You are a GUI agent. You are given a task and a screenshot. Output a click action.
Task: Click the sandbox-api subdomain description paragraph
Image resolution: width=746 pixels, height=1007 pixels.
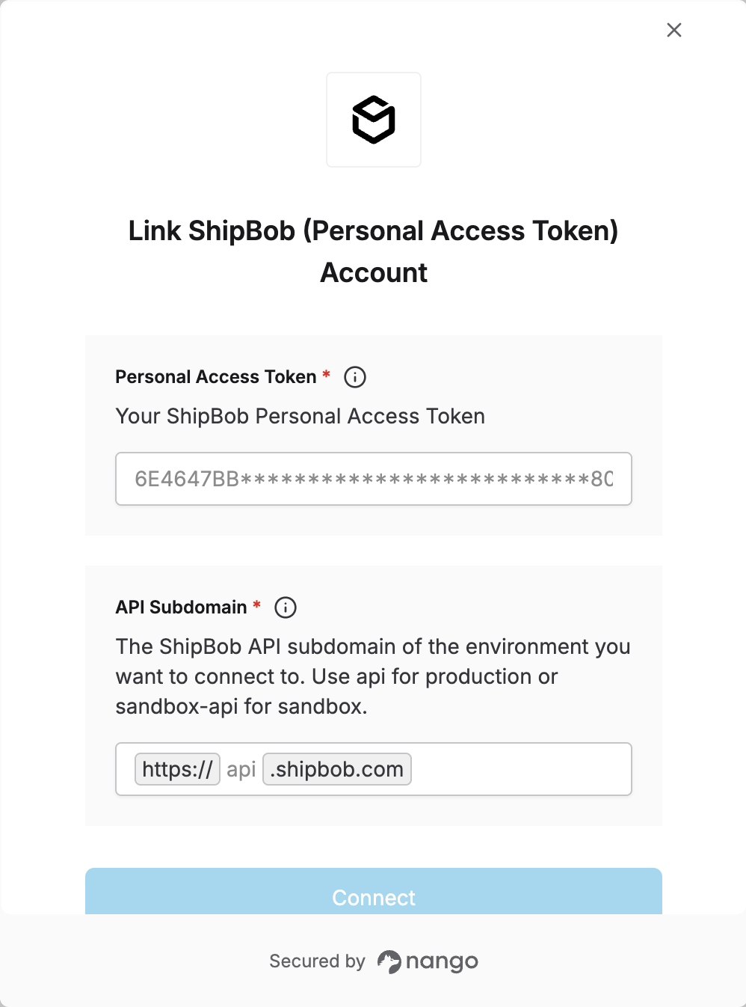click(x=373, y=676)
